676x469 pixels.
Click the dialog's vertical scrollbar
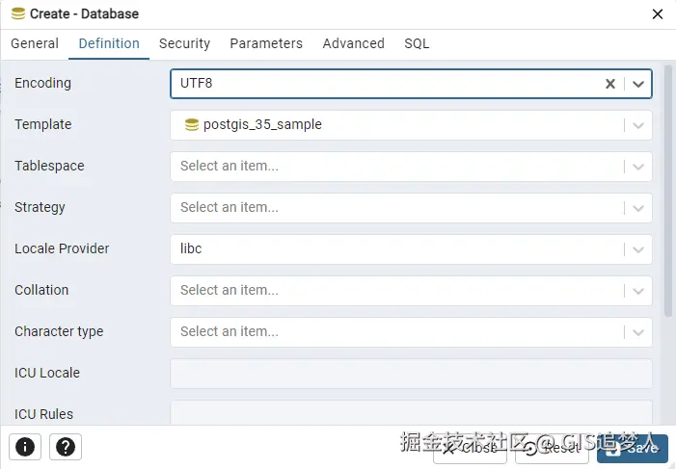669,193
